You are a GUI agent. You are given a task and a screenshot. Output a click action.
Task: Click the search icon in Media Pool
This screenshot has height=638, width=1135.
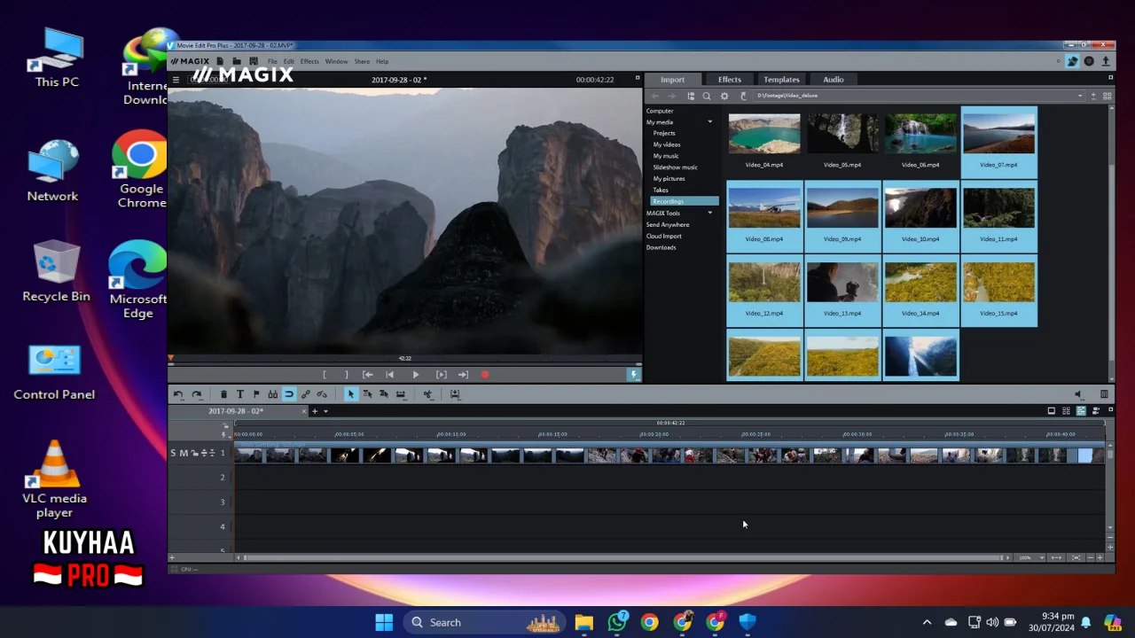click(707, 96)
